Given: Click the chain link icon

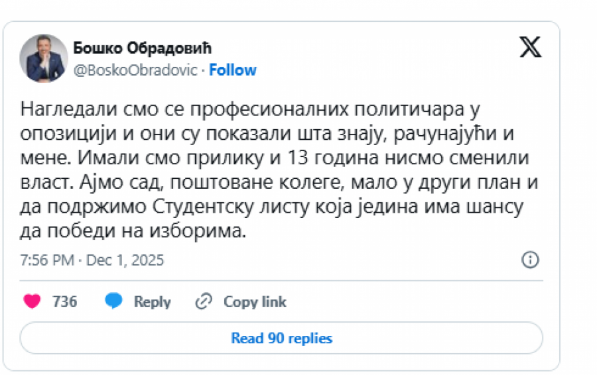Looking at the screenshot, I should click(203, 301).
